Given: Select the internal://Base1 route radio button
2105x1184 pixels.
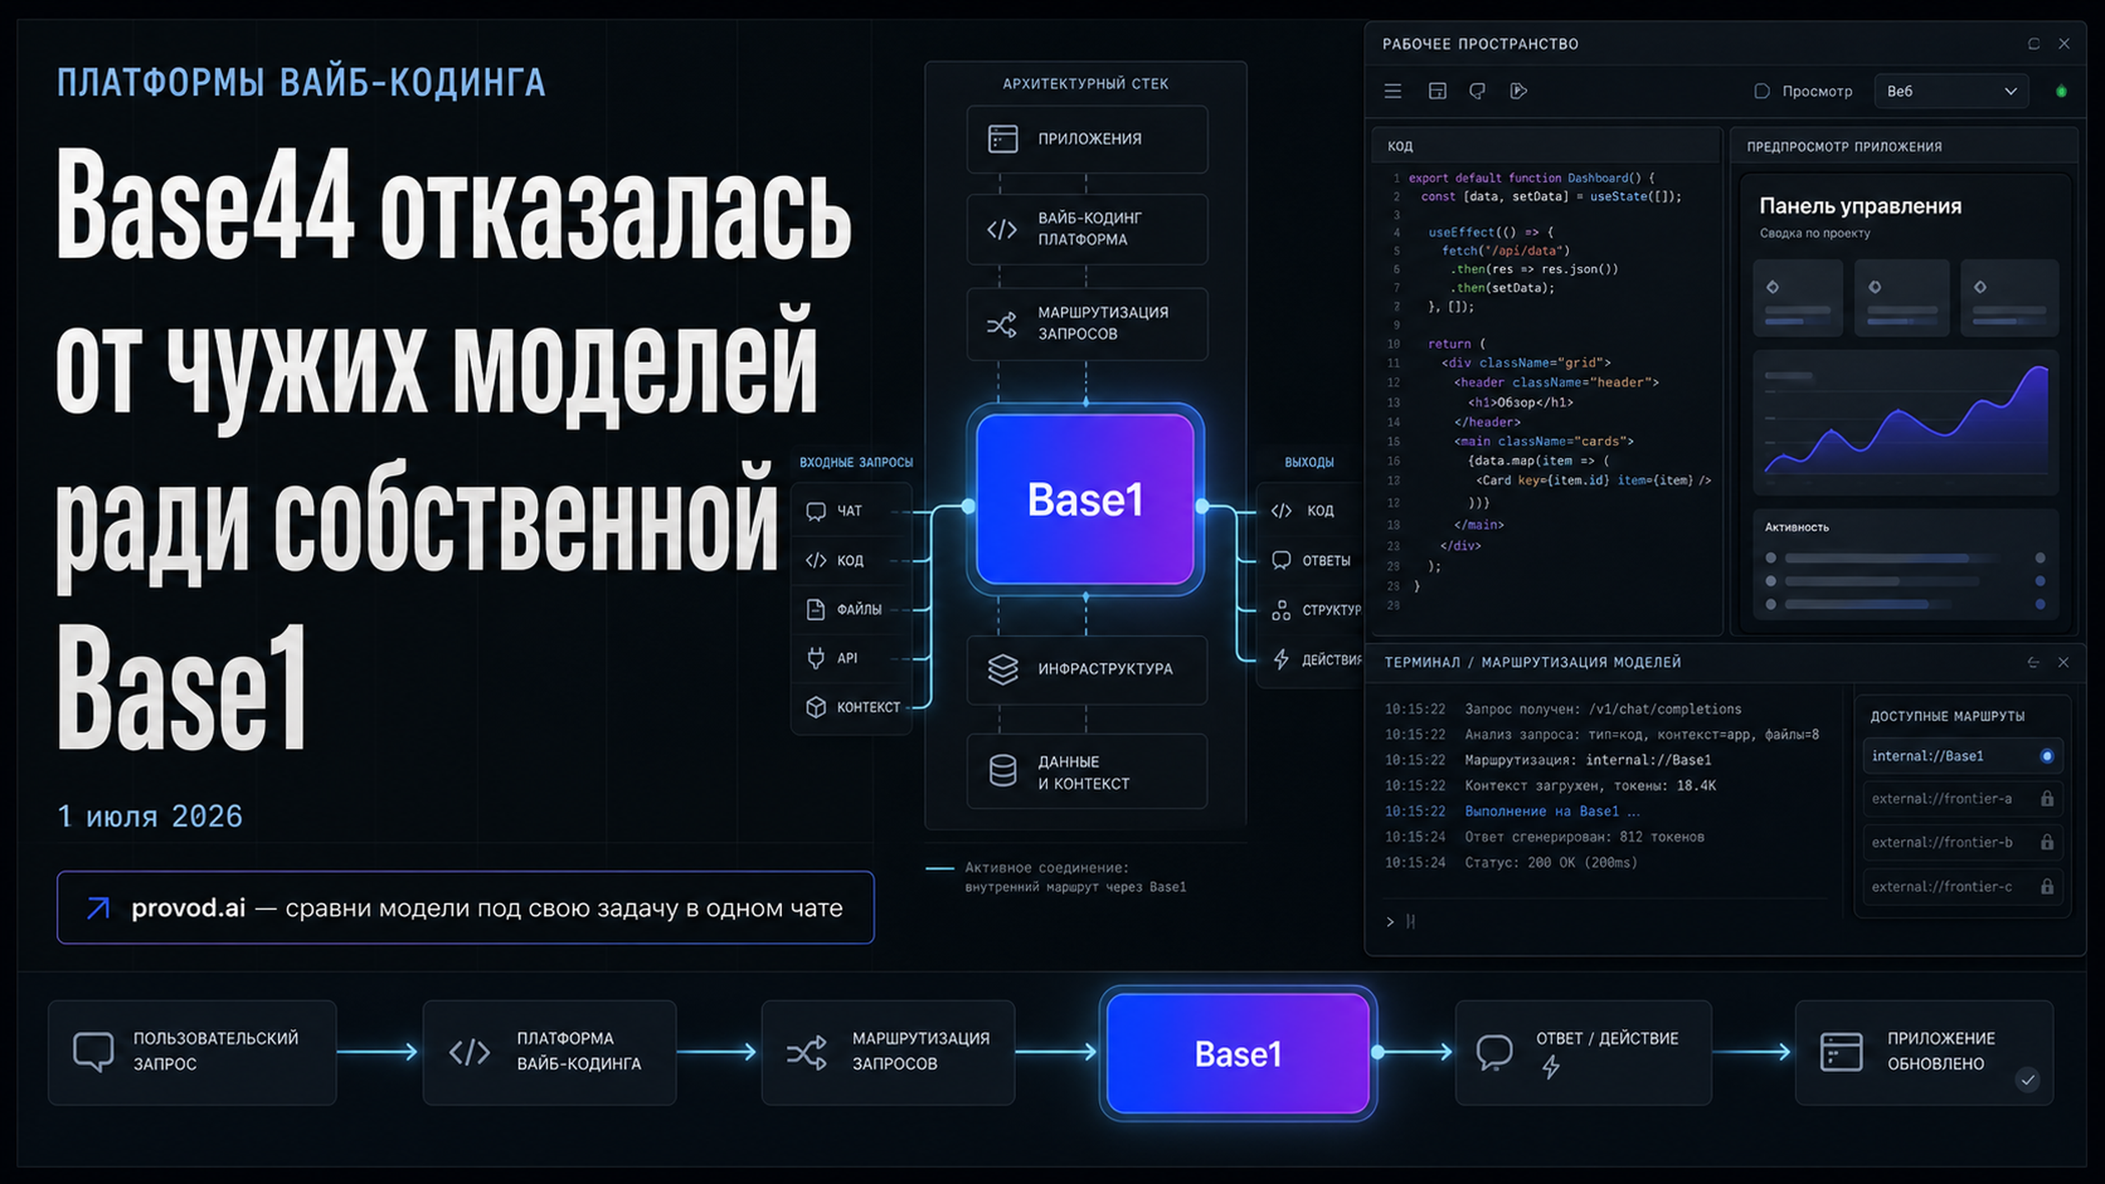Looking at the screenshot, I should tap(2047, 756).
